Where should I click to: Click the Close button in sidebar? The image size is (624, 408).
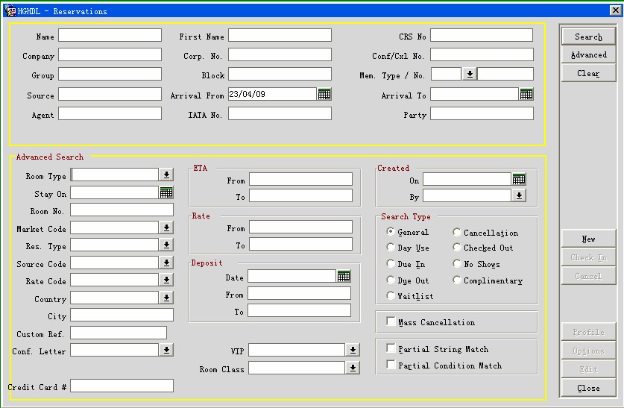[588, 388]
